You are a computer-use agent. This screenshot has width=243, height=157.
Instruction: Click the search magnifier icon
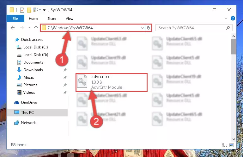(x=228, y=28)
